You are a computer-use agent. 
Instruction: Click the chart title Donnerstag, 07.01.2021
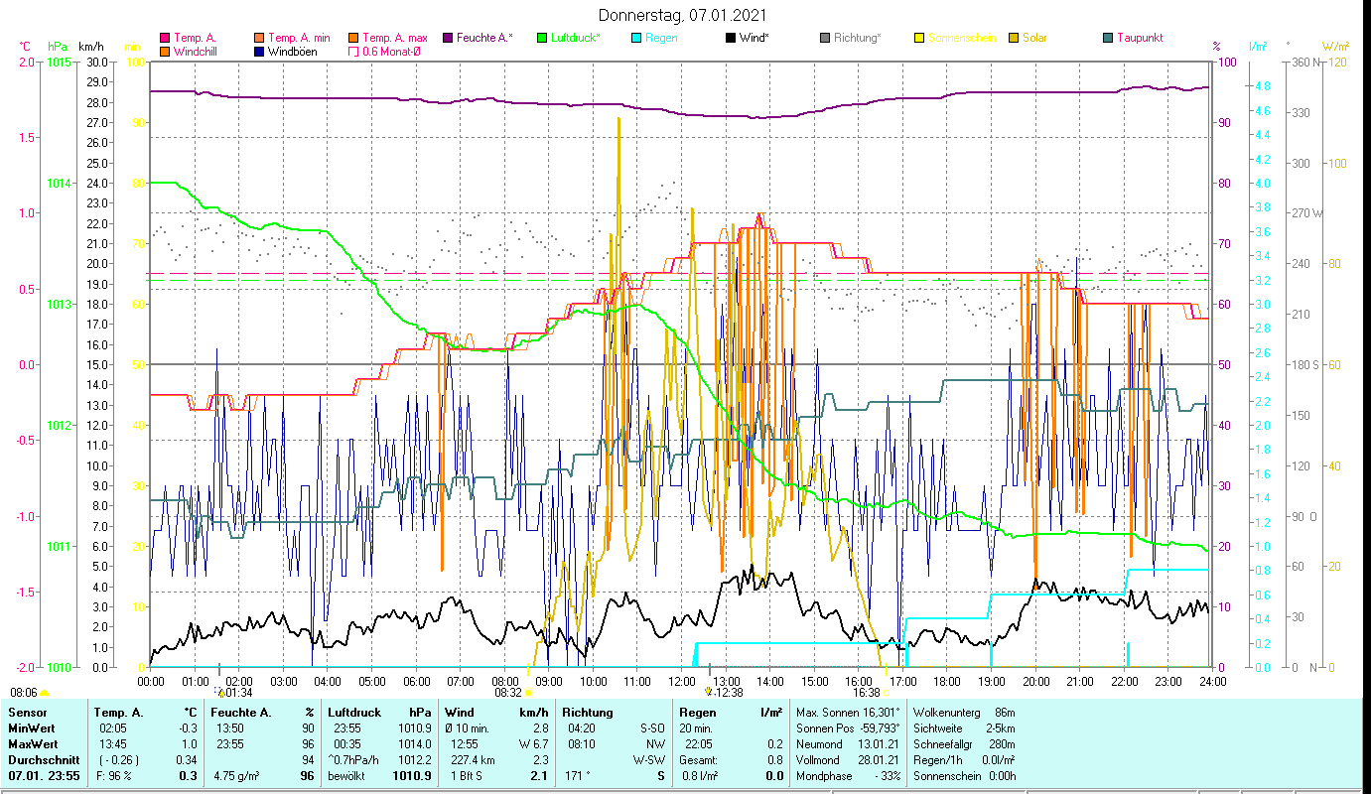click(683, 16)
